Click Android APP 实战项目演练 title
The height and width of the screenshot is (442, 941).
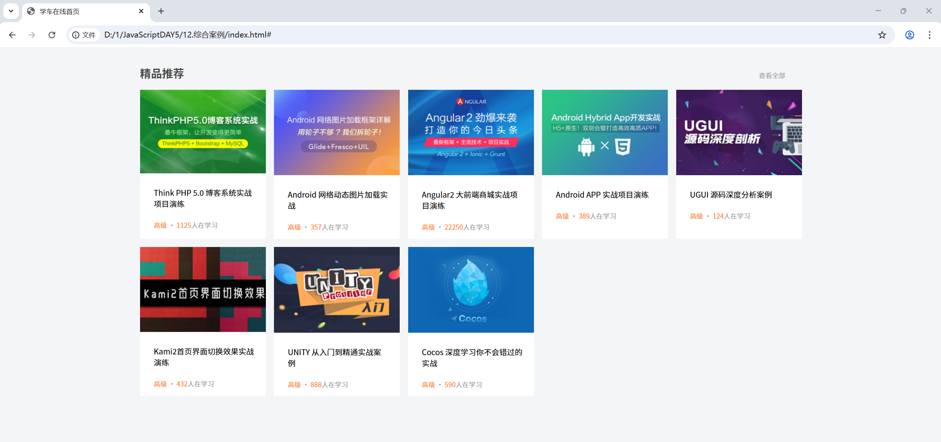click(x=602, y=195)
